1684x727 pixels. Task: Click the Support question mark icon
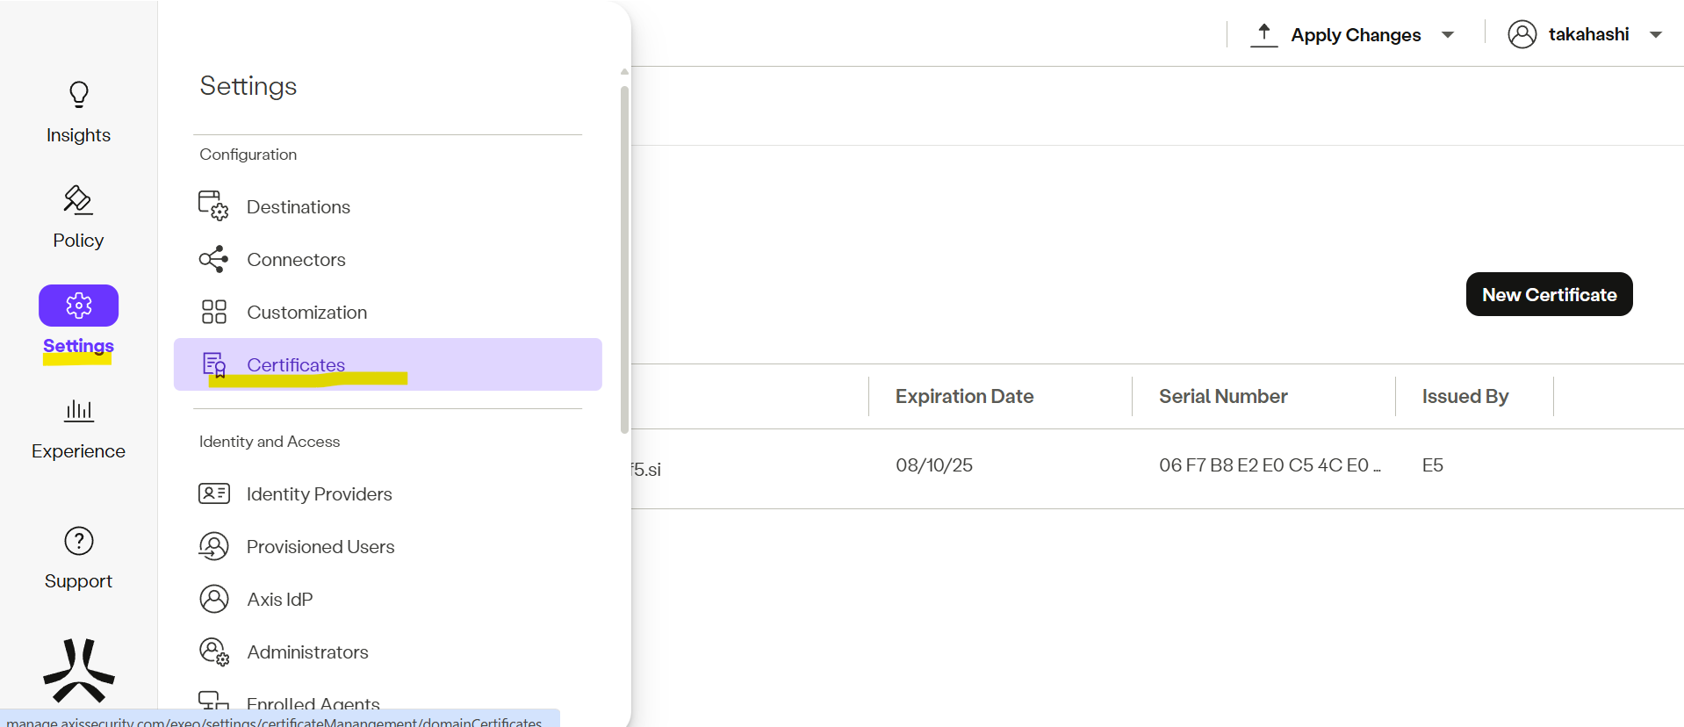coord(78,541)
